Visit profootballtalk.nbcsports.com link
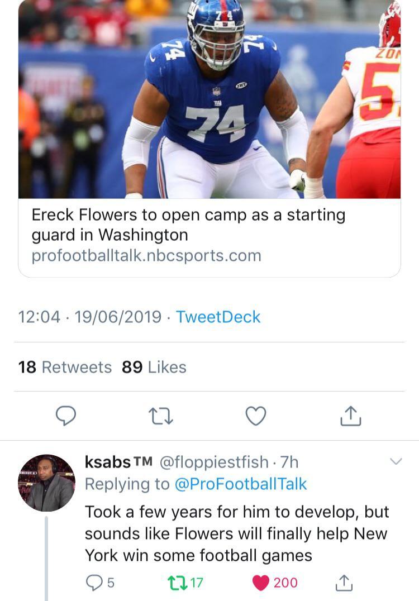The image size is (419, 601). pyautogui.click(x=146, y=256)
